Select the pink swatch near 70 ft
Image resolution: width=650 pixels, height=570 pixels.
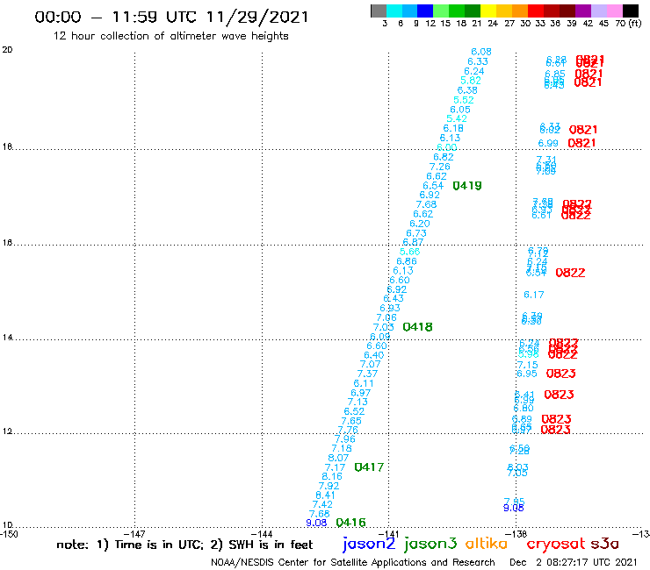pos(614,11)
